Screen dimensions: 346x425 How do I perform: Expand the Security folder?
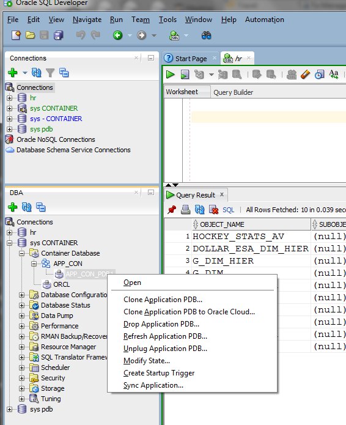21,378
